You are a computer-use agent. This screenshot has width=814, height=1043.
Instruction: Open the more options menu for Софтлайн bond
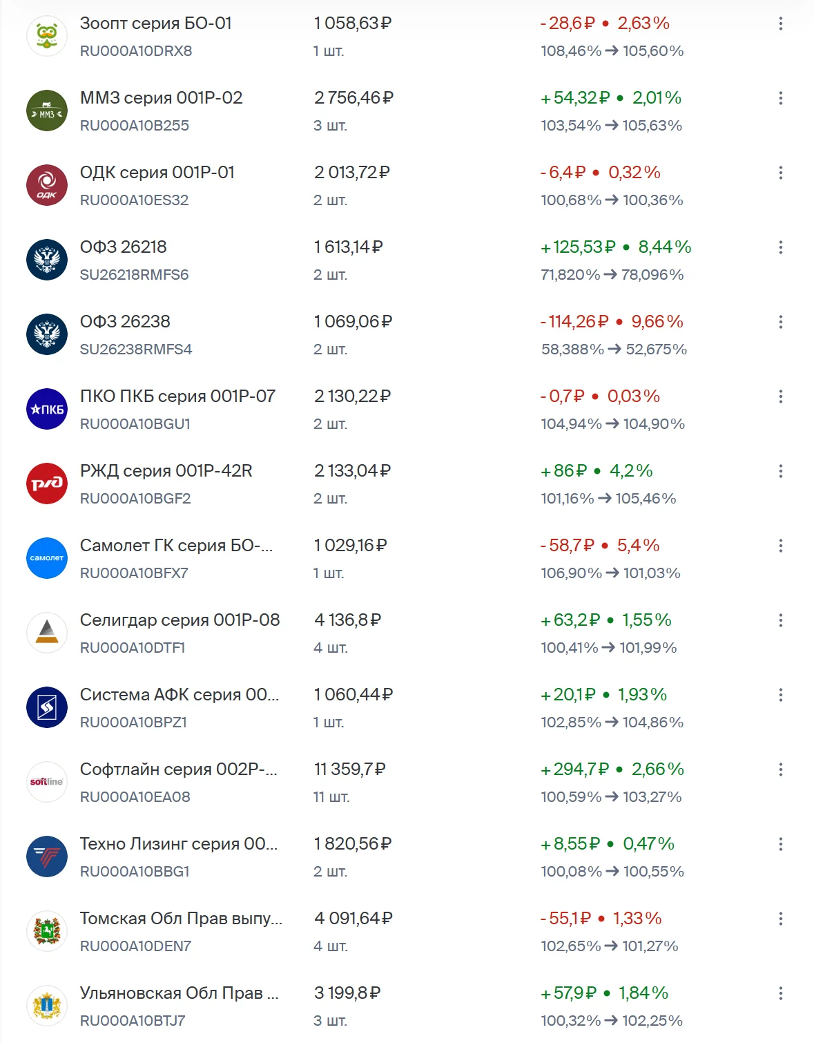point(781,769)
